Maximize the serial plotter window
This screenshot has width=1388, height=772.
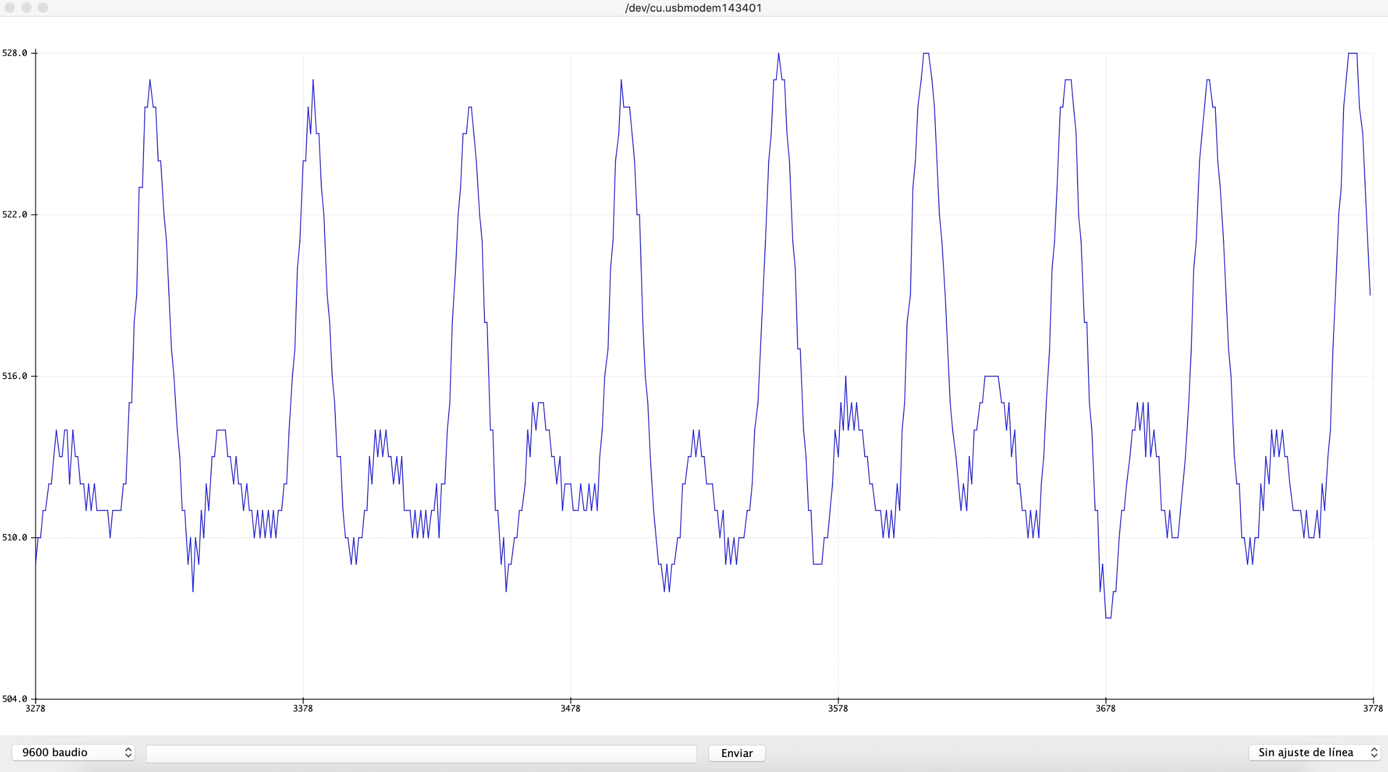pyautogui.click(x=43, y=8)
